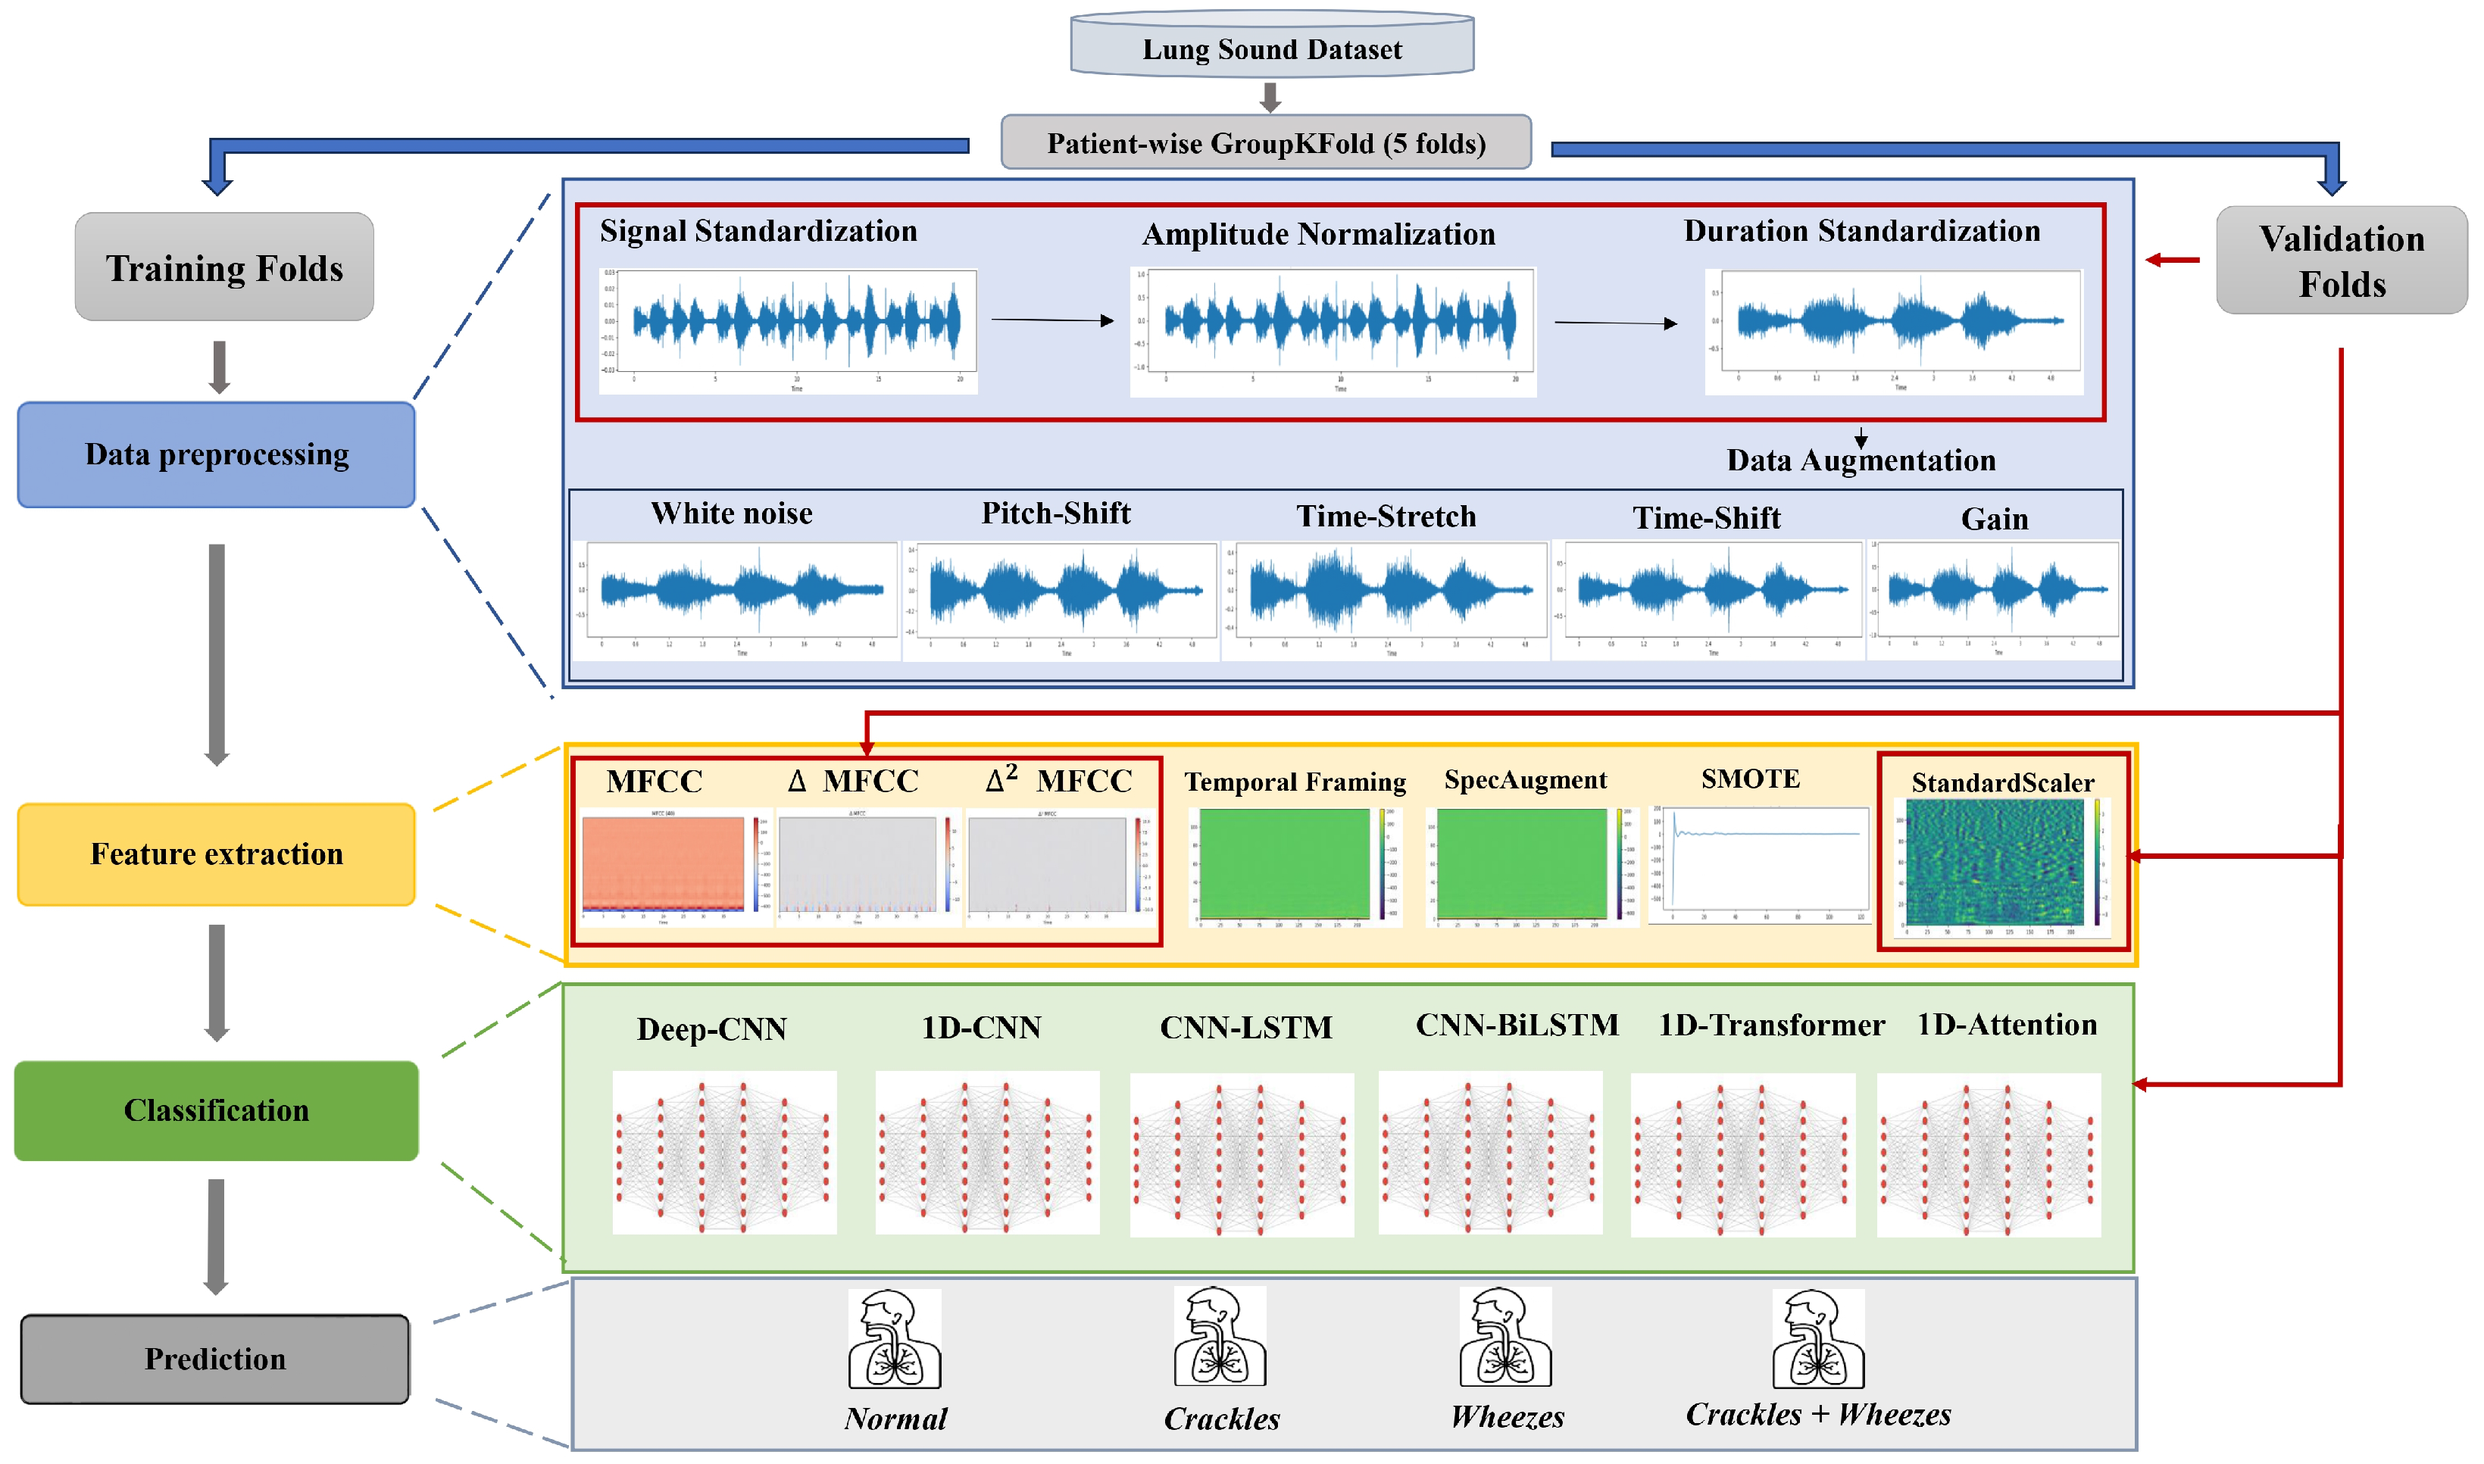Click the Crackles lung icon
The width and height of the screenshot is (2484, 1464).
(x=1220, y=1338)
